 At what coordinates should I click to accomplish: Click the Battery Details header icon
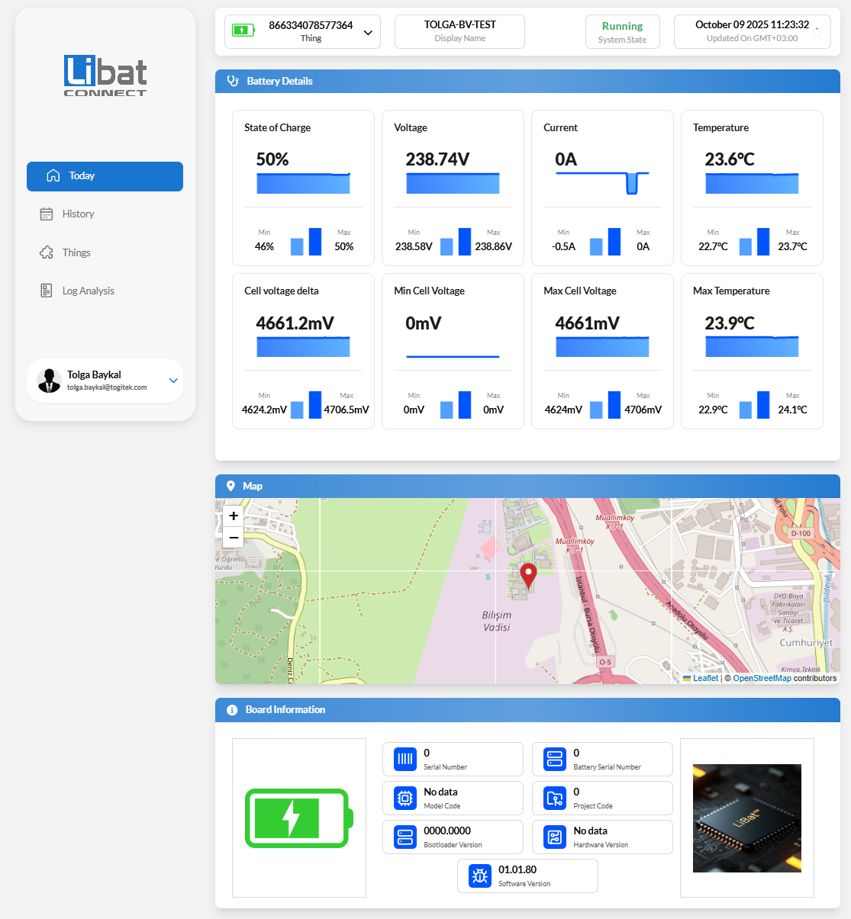pyautogui.click(x=233, y=81)
